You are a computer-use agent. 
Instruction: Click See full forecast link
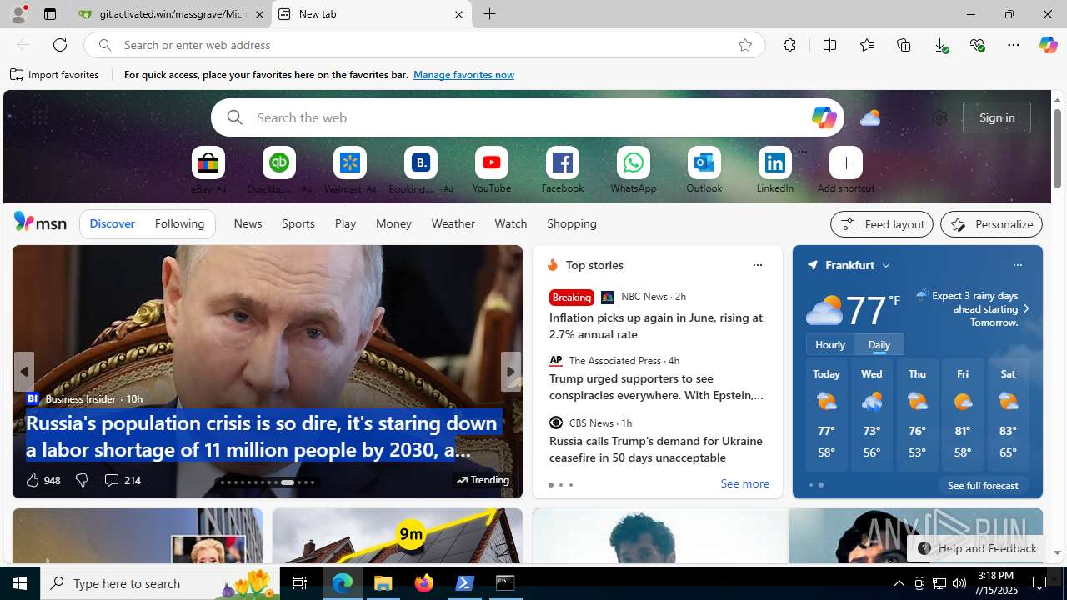point(983,485)
